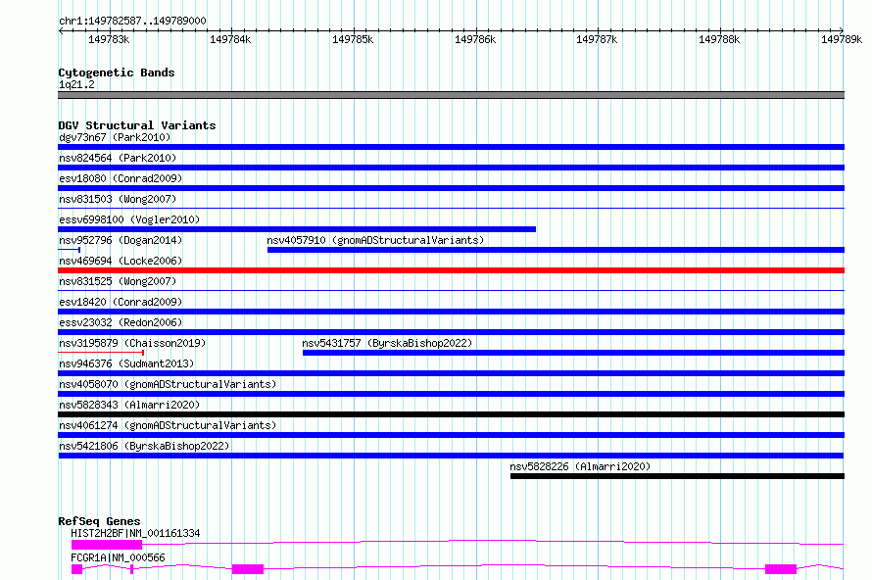This screenshot has width=872, height=580.
Task: Click the black nsv5828343 variant bar
Action: [x=451, y=414]
